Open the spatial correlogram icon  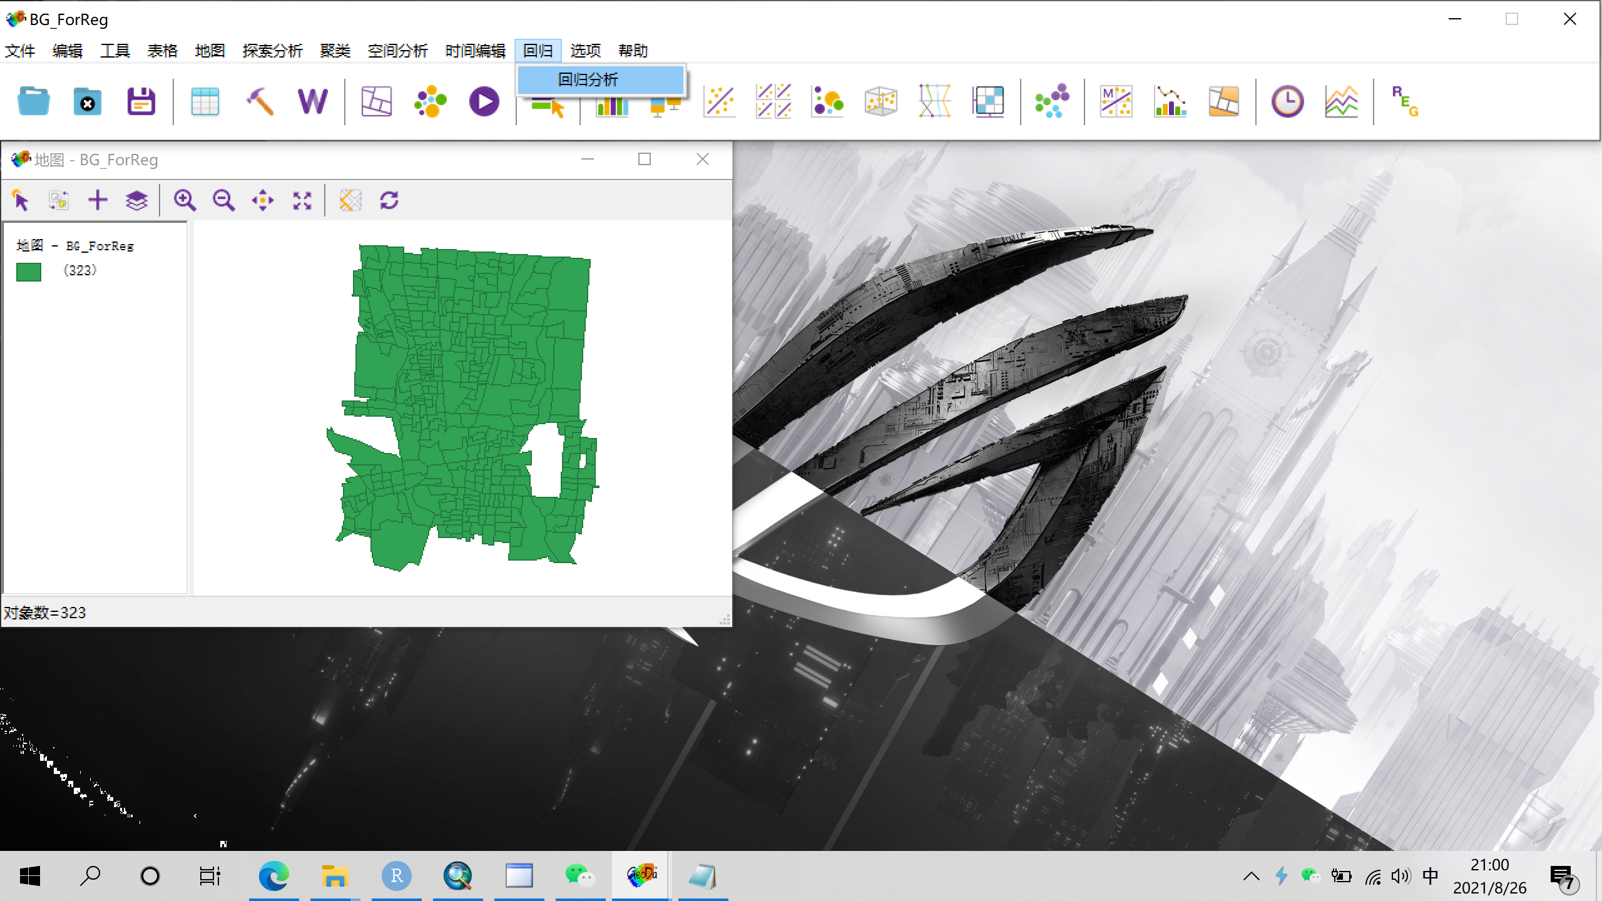pos(1170,101)
